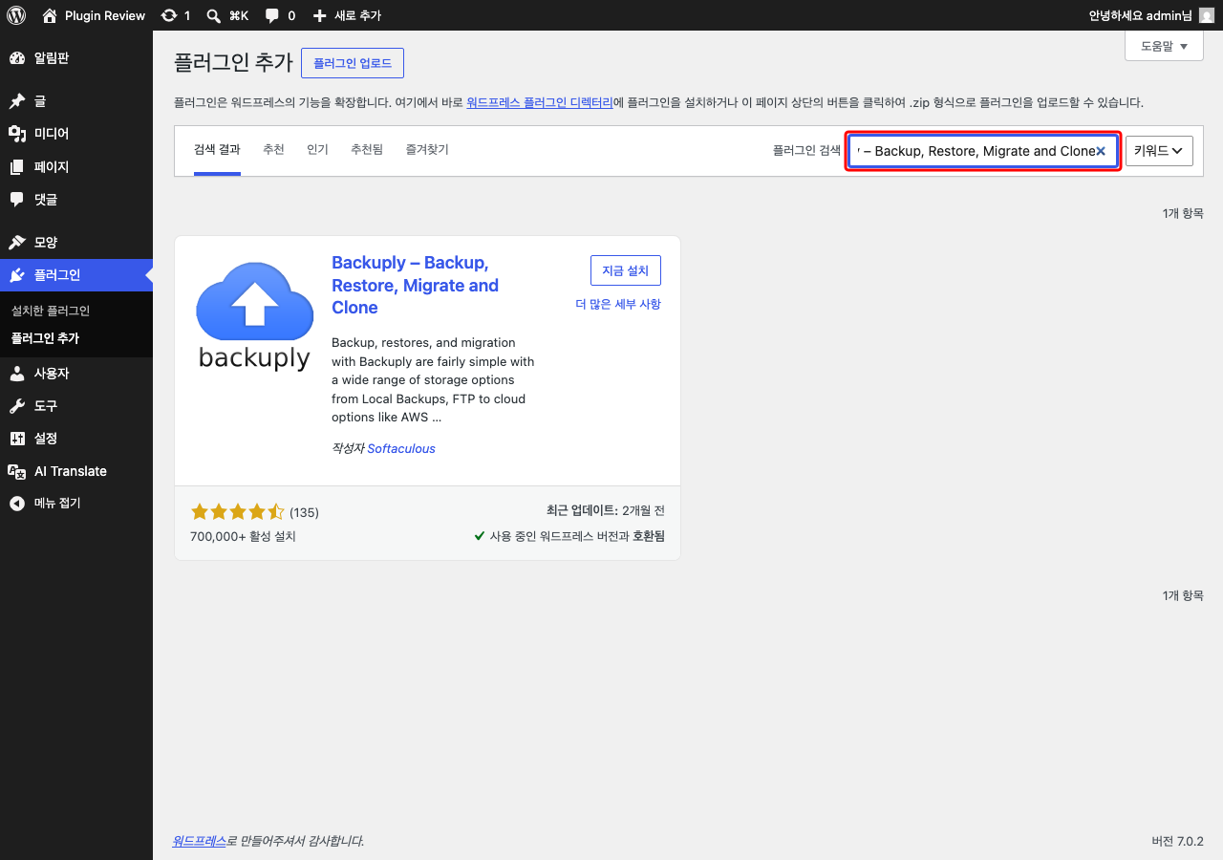The width and height of the screenshot is (1223, 860).
Task: Click the (135) rating count
Action: pyautogui.click(x=304, y=512)
